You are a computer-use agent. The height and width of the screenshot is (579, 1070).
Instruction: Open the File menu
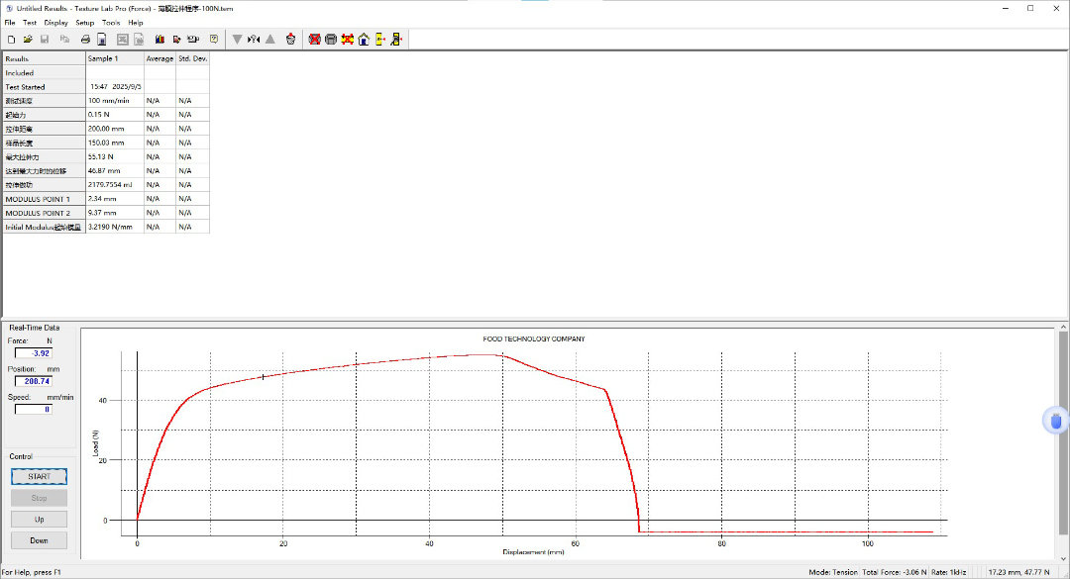(x=10, y=23)
